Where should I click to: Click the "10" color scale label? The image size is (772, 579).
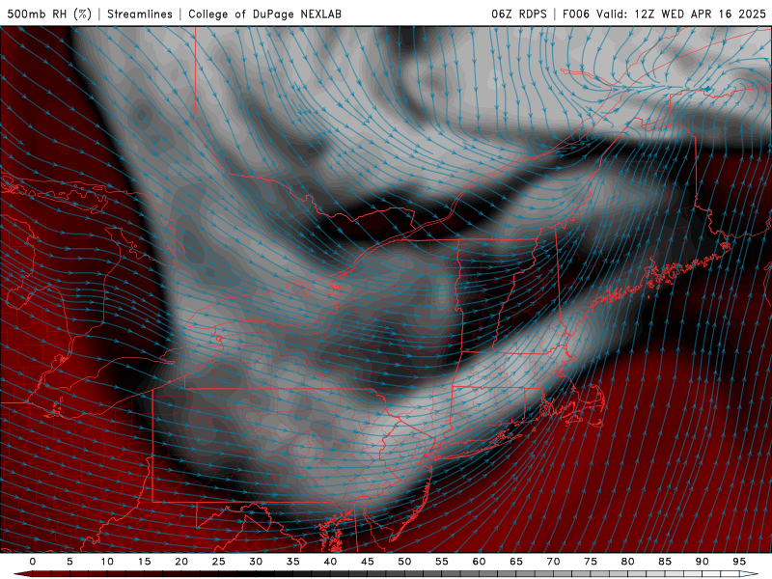[x=107, y=562]
